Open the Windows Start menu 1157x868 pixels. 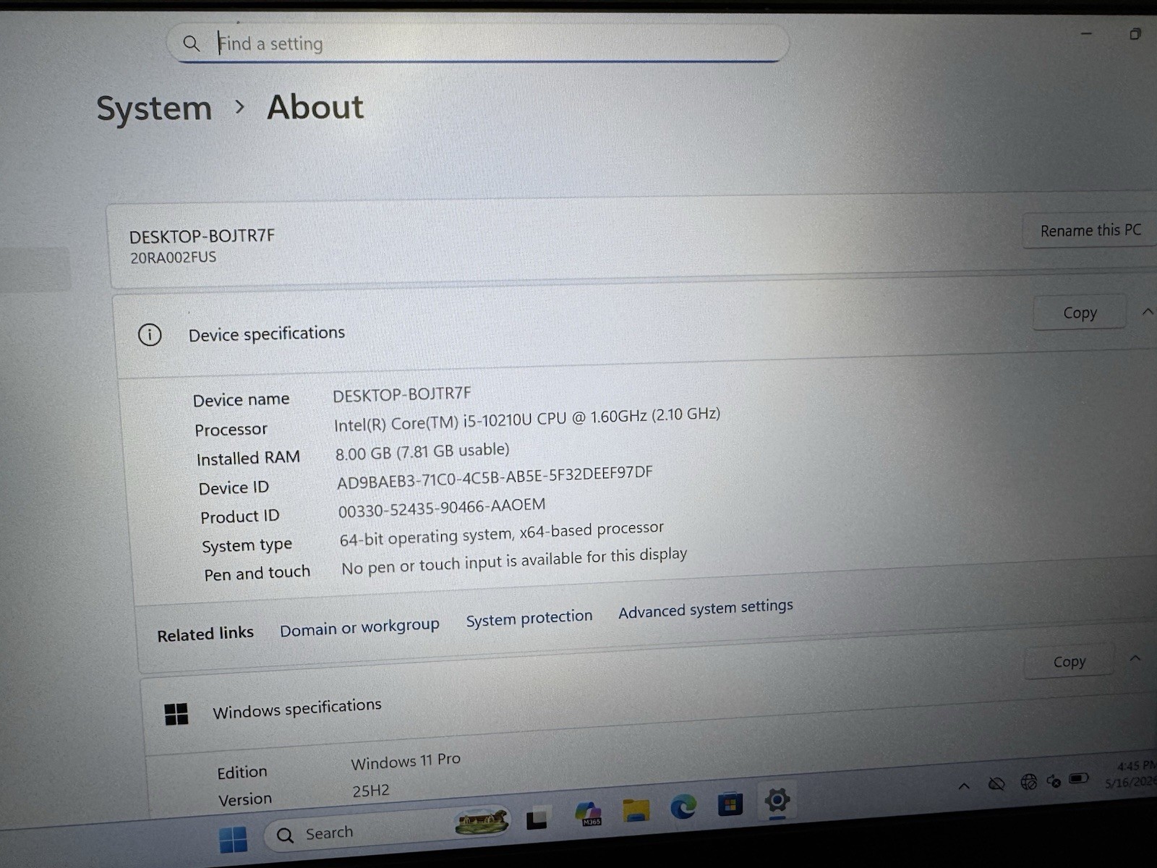click(x=233, y=840)
